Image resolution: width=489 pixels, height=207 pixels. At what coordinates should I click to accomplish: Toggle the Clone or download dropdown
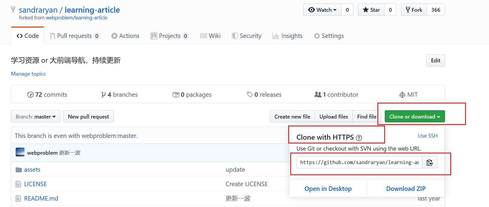click(415, 116)
